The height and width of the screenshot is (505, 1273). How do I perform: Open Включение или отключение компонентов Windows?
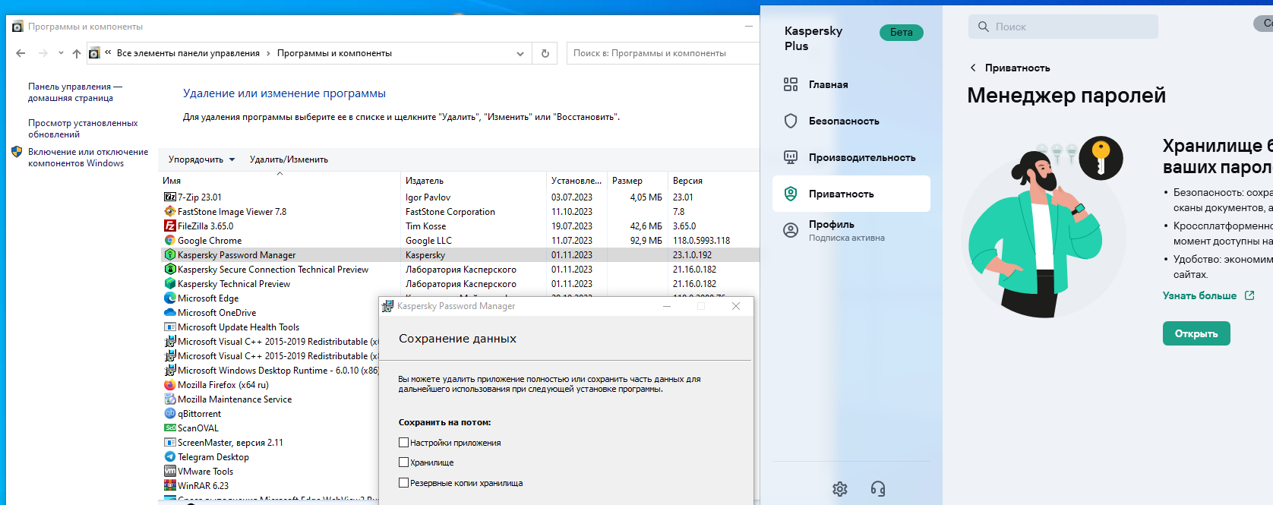tap(88, 157)
